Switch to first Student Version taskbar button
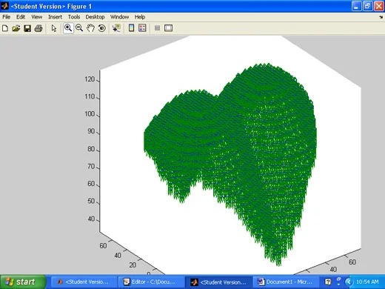This screenshot has width=385, height=289. [83, 282]
